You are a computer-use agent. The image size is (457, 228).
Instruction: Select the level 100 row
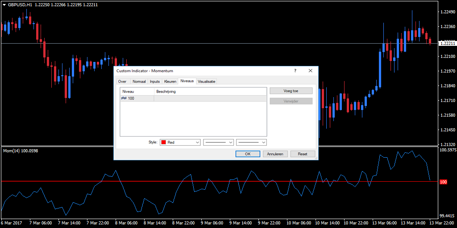pyautogui.click(x=193, y=98)
